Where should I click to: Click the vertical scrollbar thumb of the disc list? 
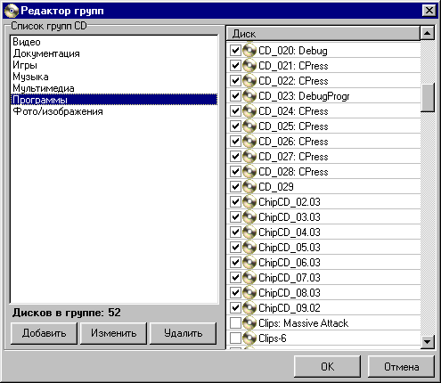click(x=428, y=97)
